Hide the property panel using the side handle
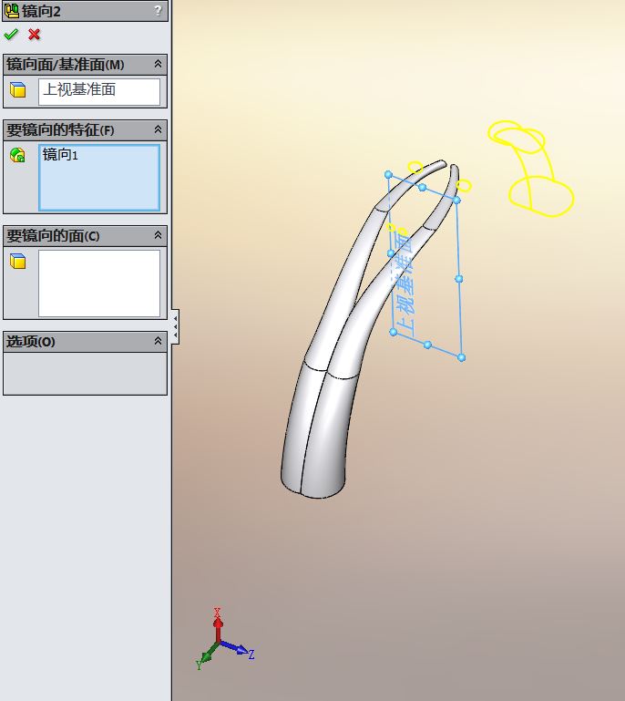625x701 pixels. click(175, 326)
